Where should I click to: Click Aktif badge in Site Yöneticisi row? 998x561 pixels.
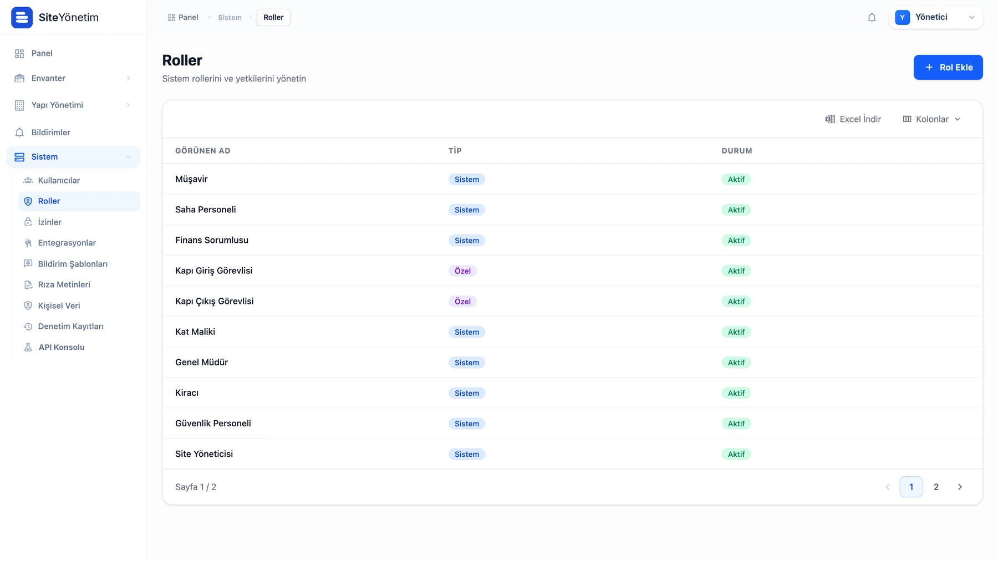pos(736,454)
